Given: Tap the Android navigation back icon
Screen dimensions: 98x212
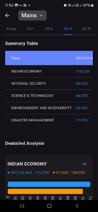Looking at the screenshot, I should point(77,206).
